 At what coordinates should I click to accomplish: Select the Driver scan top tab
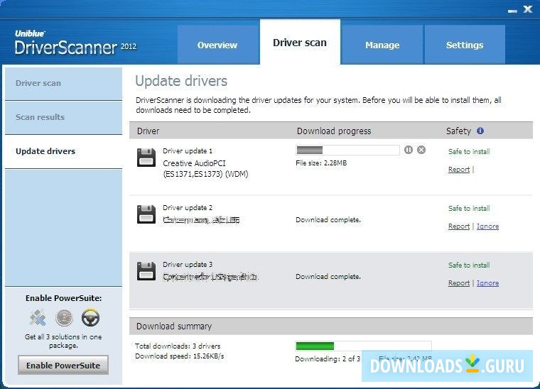[x=300, y=43]
